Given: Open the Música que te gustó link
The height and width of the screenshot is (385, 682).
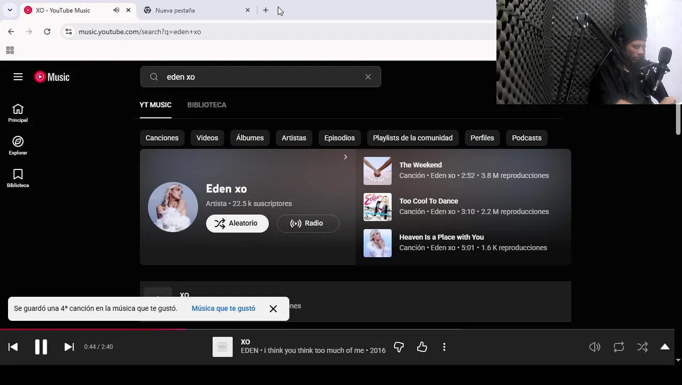Looking at the screenshot, I should (224, 309).
